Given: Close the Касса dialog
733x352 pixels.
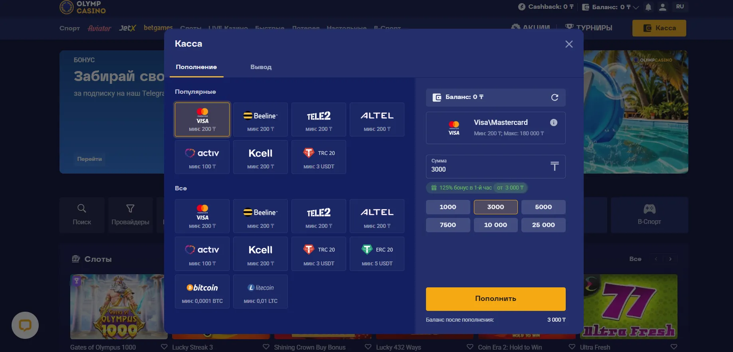Looking at the screenshot, I should (569, 44).
